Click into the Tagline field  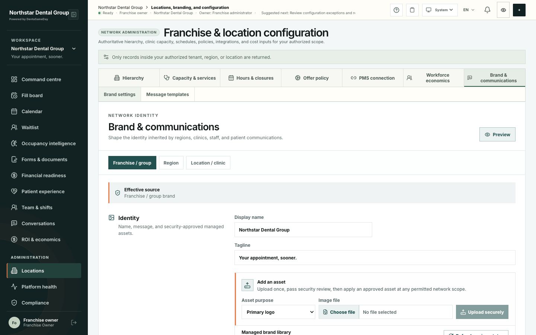375,258
